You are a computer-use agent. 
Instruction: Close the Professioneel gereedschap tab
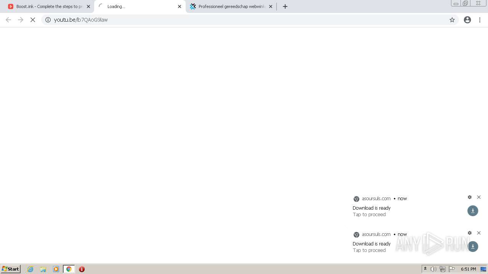click(271, 6)
